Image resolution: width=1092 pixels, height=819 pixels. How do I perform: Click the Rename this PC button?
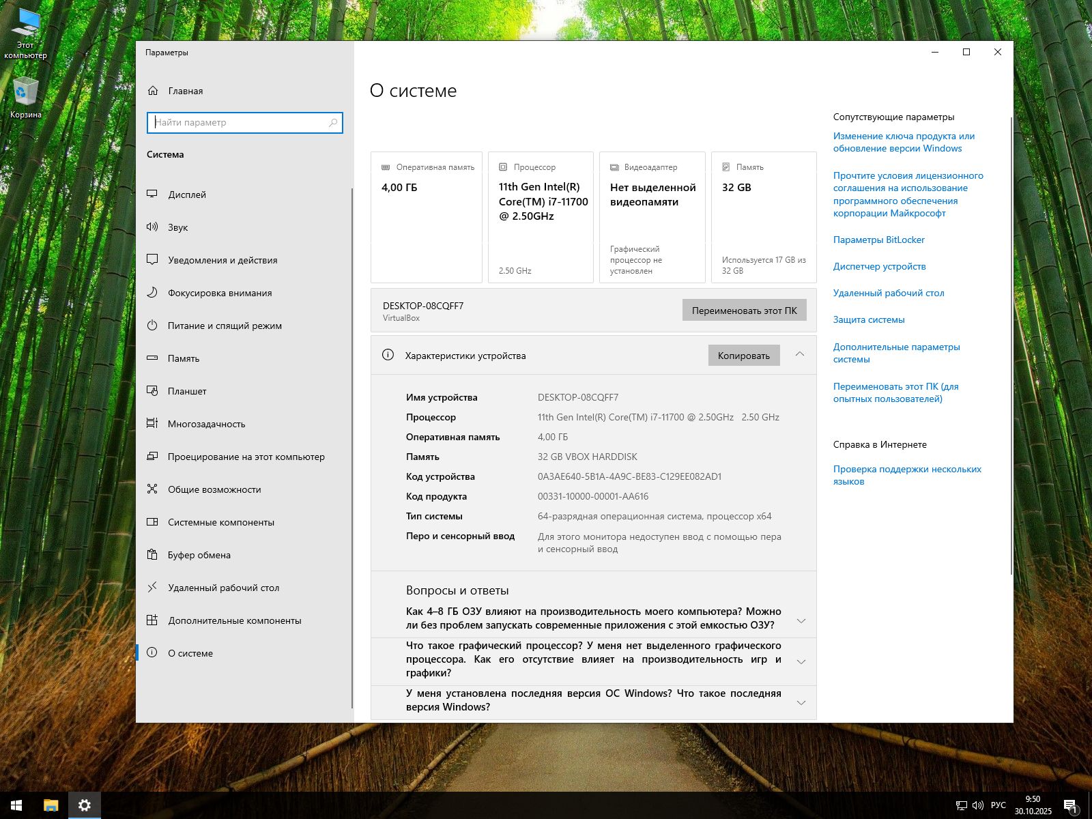(744, 311)
